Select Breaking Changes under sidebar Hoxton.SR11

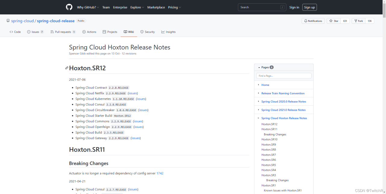click(x=275, y=135)
